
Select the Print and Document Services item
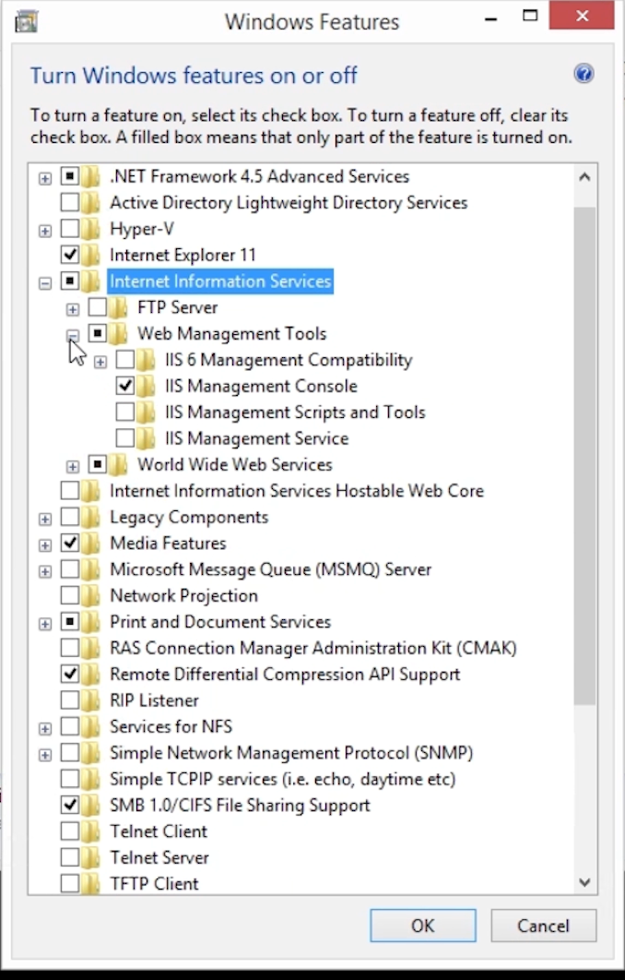point(220,622)
